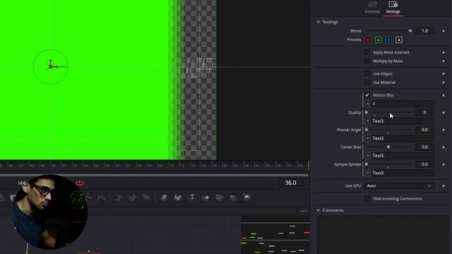Collapse the Comments section chevron
The image size is (452, 254).
pos(319,210)
